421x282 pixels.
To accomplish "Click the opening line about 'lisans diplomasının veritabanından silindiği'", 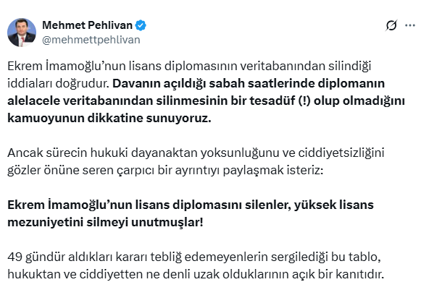I will tap(189, 66).
